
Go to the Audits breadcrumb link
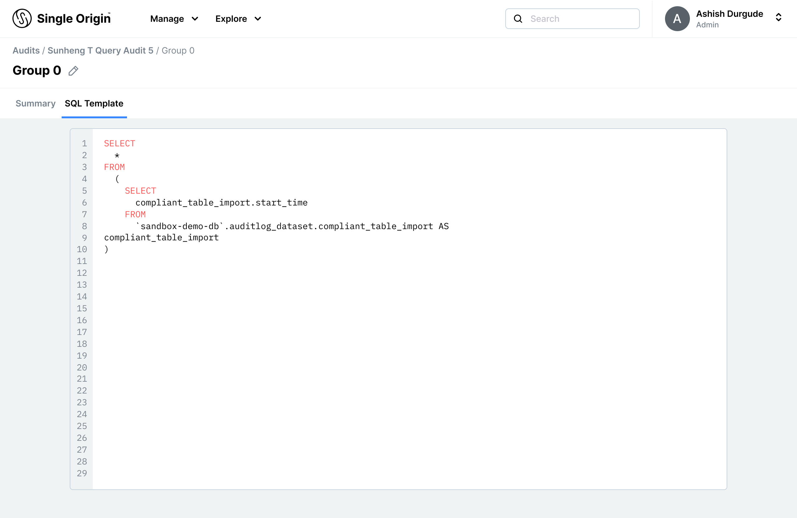pyautogui.click(x=26, y=50)
